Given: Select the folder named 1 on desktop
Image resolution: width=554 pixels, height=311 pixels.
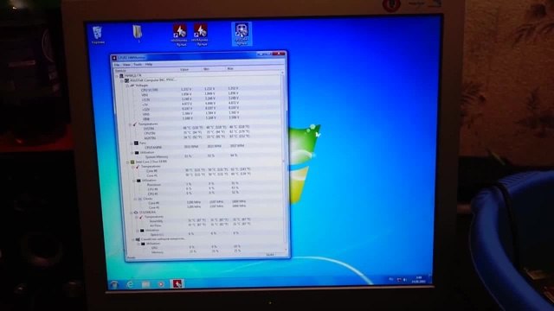Looking at the screenshot, I should point(138,34).
